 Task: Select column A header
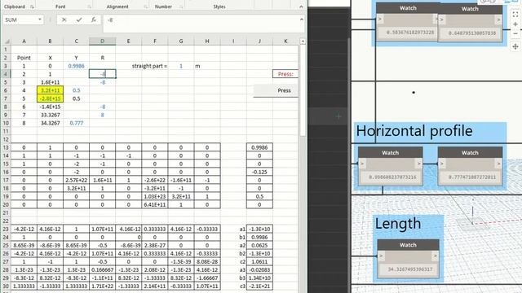click(24, 42)
